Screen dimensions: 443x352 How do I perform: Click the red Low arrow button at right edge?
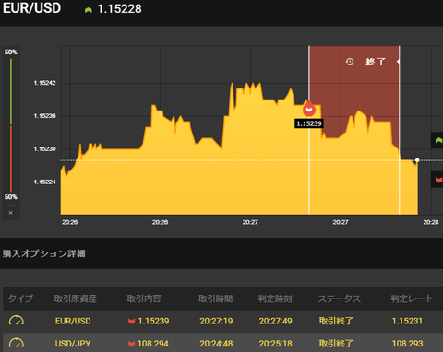[x=438, y=180]
